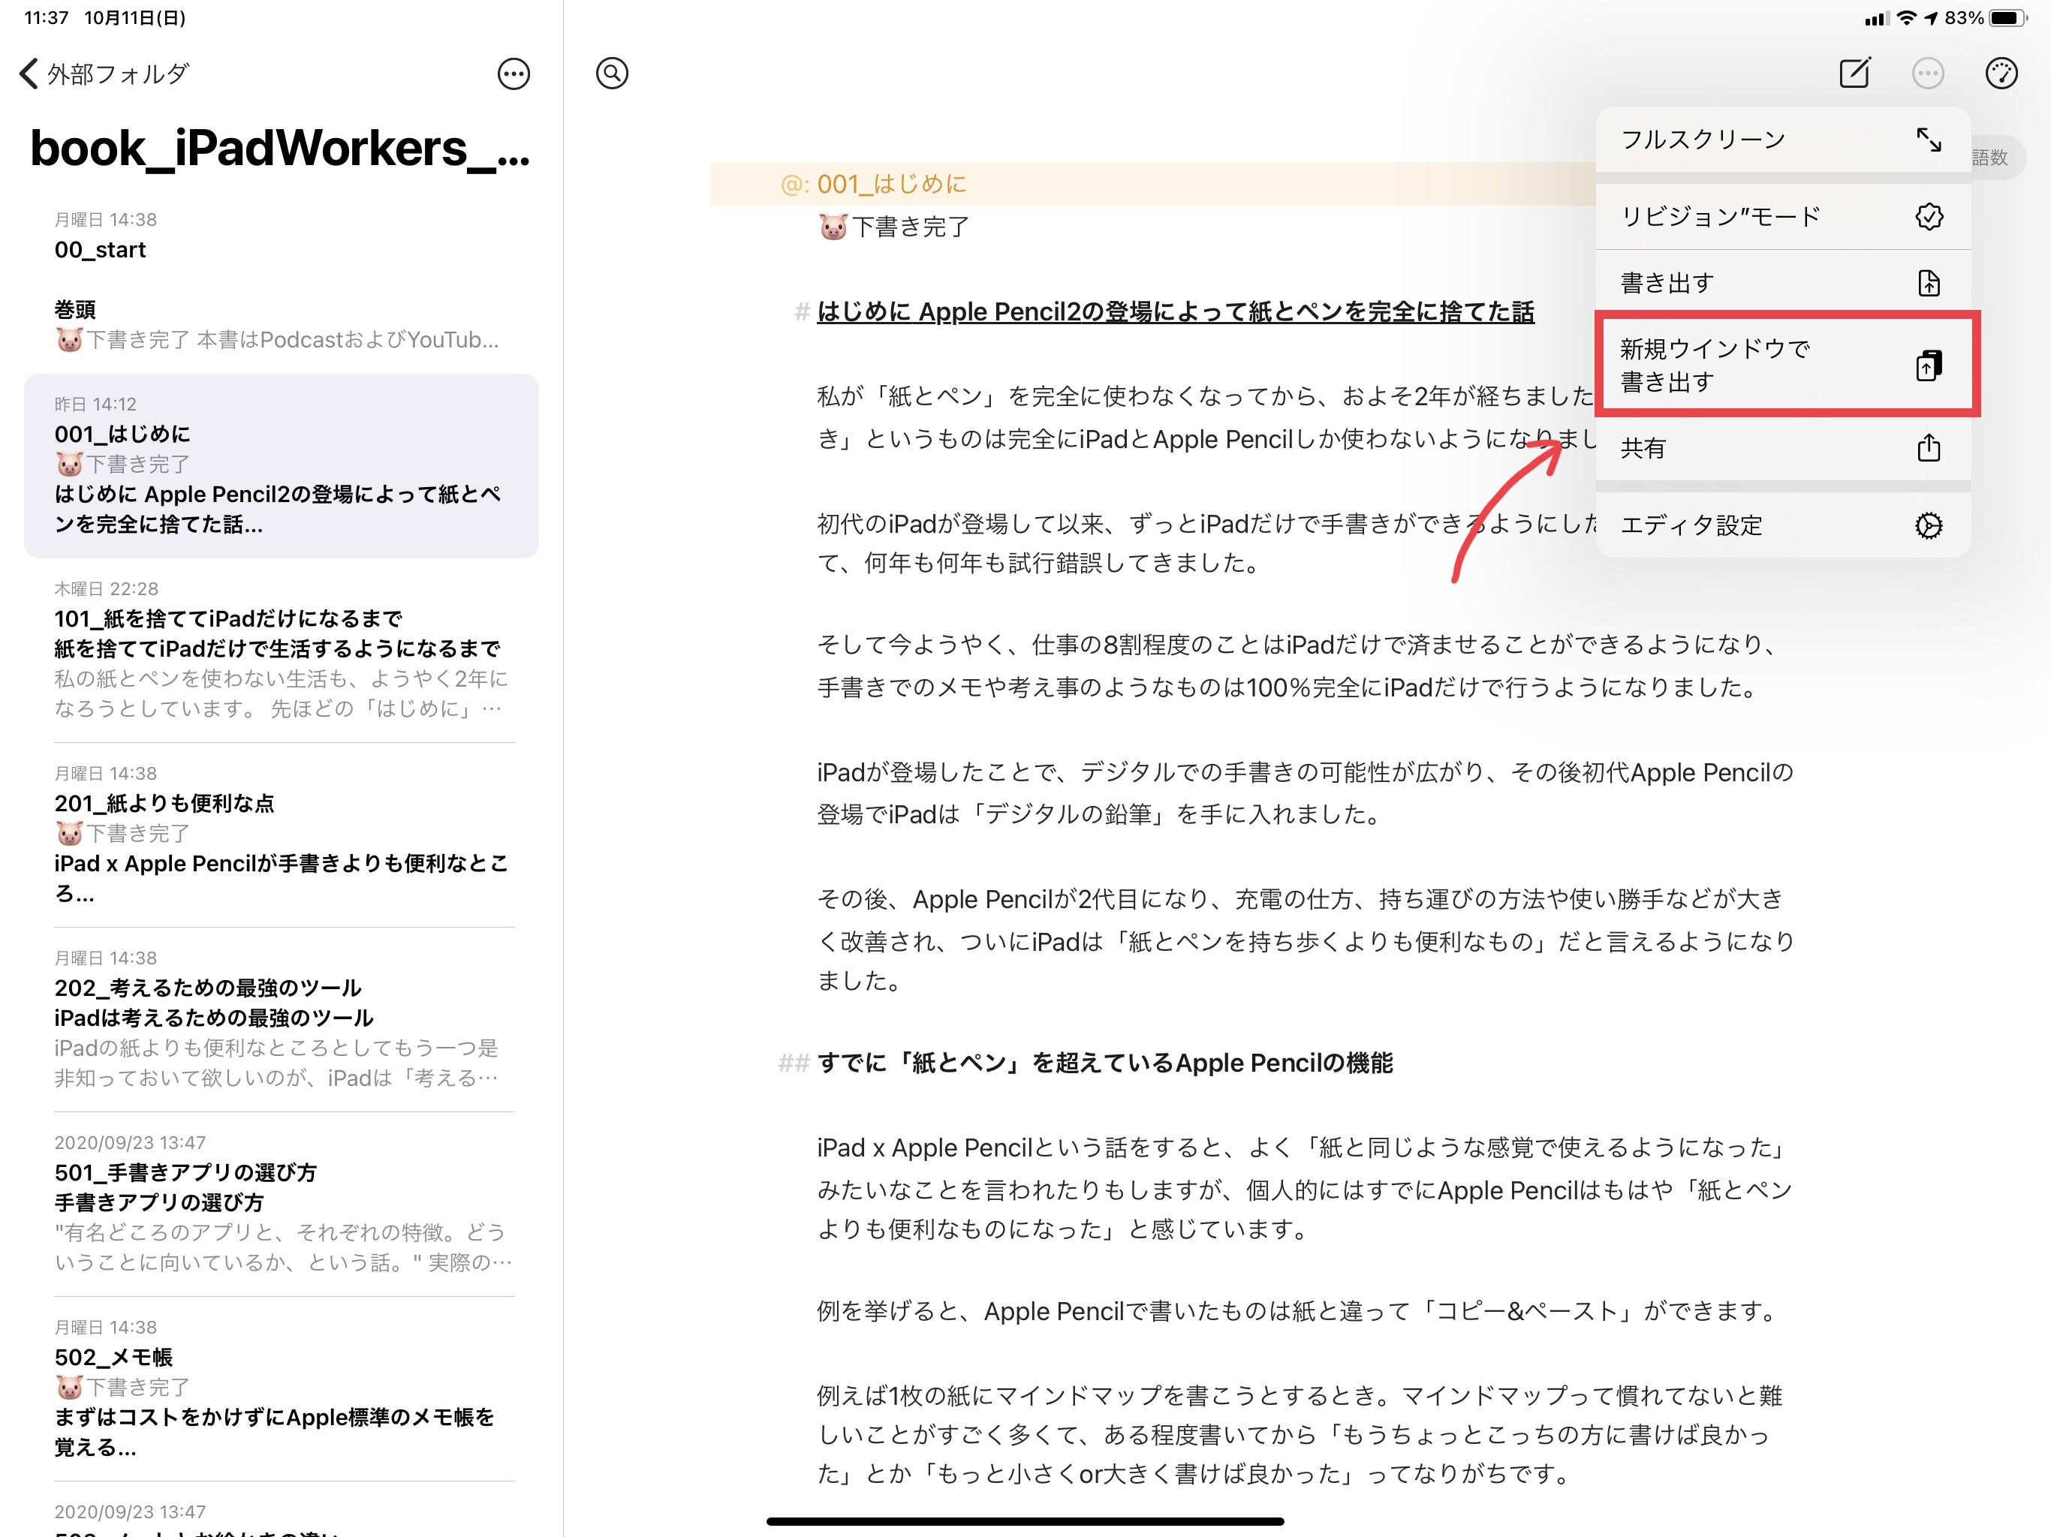
Task: Click heading すでに「紙とペン」を超えている
Action: tap(1105, 1063)
